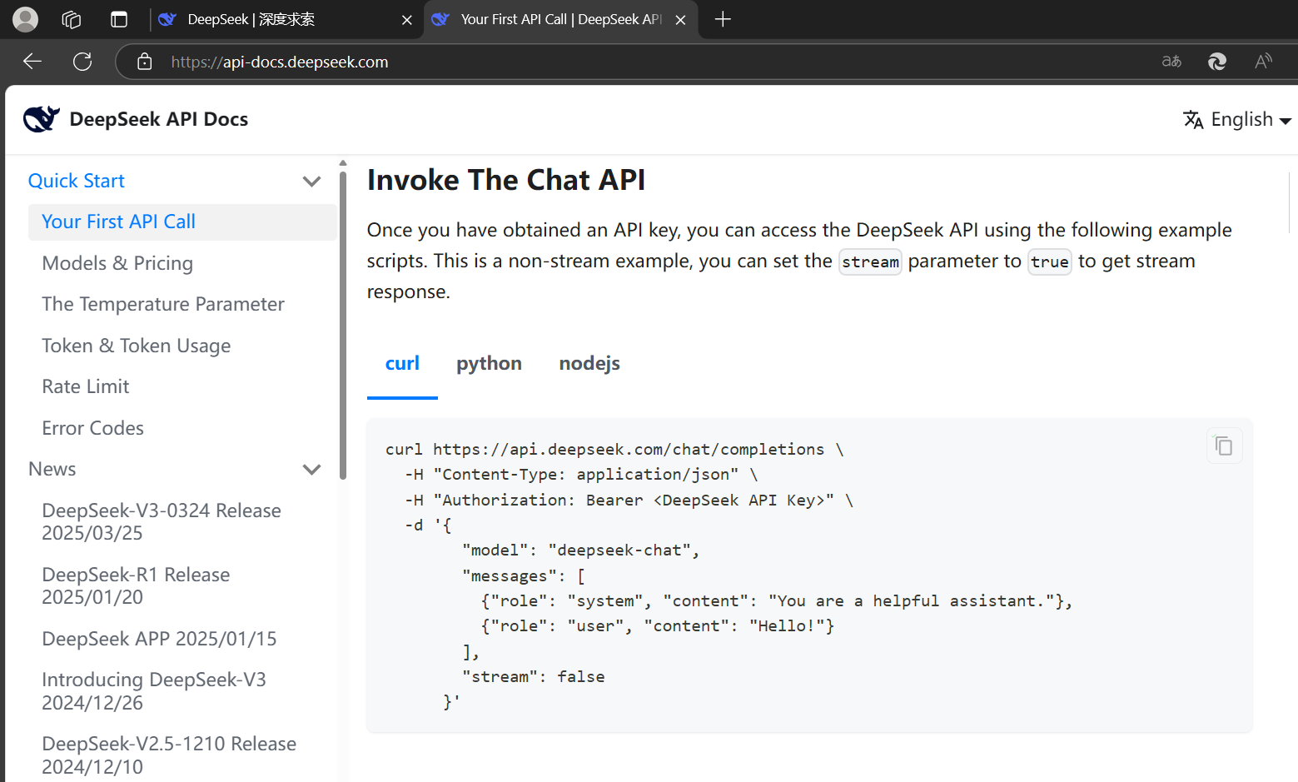Screen dimensions: 1298x782
Task: Switch to the nodejs code tab
Action: tap(589, 364)
